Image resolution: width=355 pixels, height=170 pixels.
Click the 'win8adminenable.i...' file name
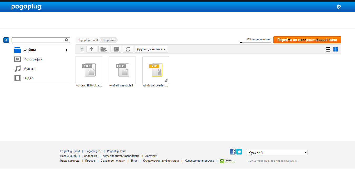point(122,86)
